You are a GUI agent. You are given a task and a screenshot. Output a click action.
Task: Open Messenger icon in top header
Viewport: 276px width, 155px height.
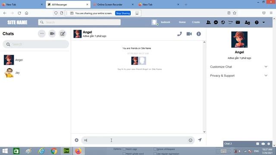pyautogui.click(x=216, y=22)
